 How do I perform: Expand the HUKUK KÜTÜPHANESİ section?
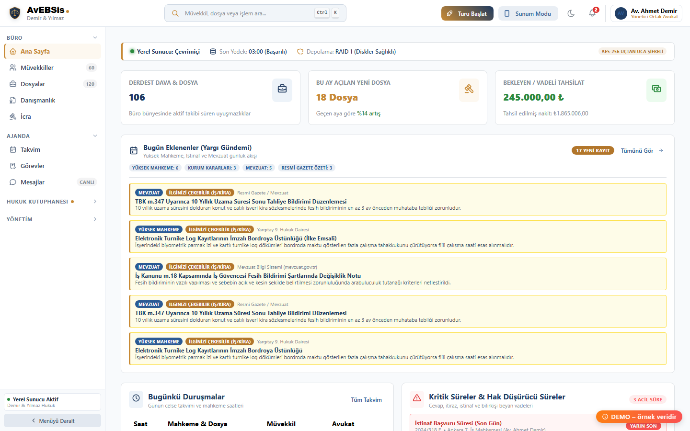[x=52, y=202]
